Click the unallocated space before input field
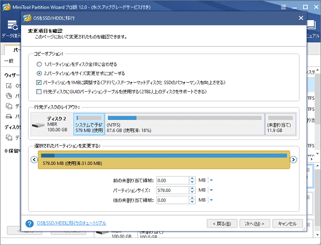Screen dimensions: 321x245 click(x=173, y=180)
